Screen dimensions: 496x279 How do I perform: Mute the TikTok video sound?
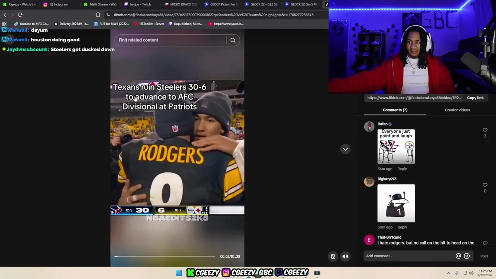point(345,256)
